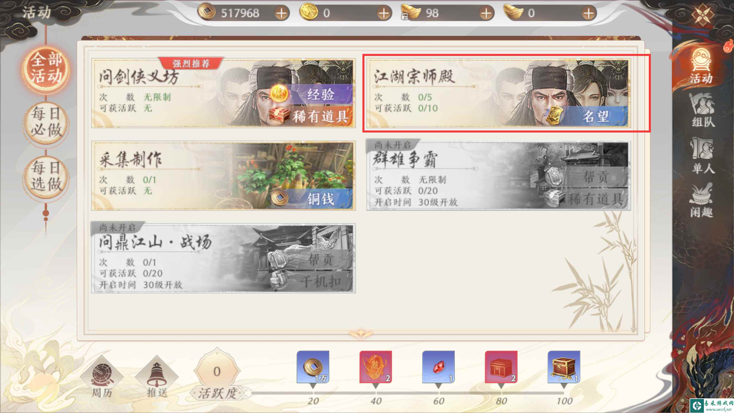The height and width of the screenshot is (413, 734).
Task: Claim the treasure chest reward at 100
Action: (564, 367)
